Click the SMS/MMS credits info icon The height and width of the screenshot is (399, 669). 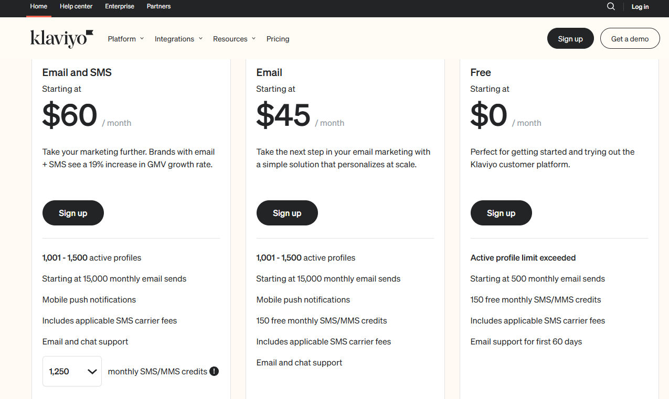(214, 371)
